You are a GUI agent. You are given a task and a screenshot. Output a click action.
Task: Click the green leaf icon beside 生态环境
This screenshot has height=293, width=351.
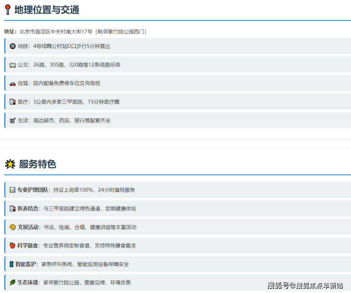click(x=13, y=283)
